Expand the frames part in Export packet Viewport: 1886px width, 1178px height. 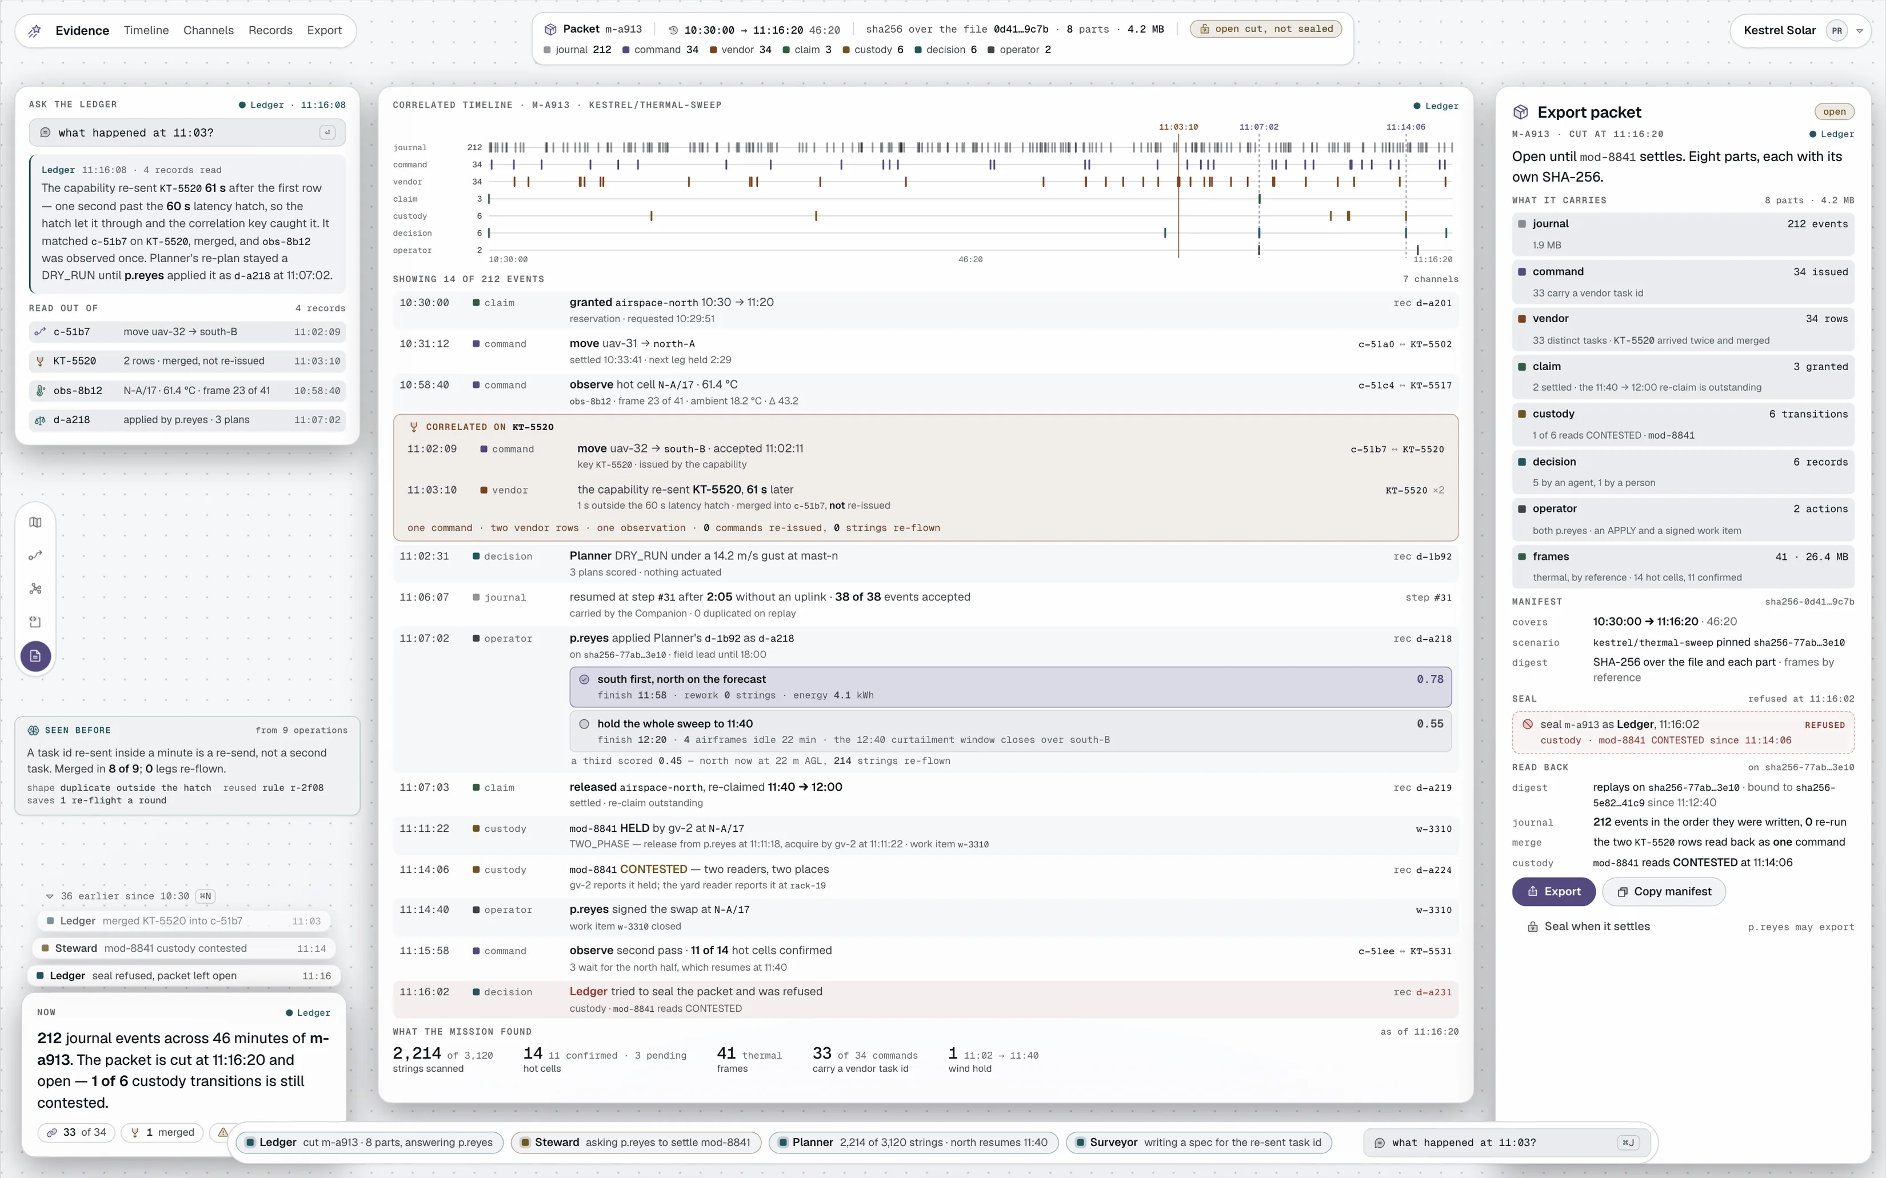point(1683,566)
